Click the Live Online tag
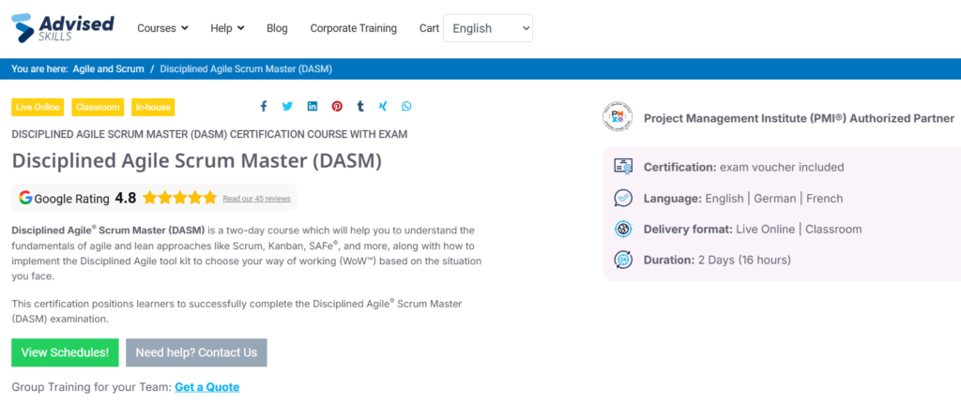Screen dimensions: 961x403 coord(38,107)
